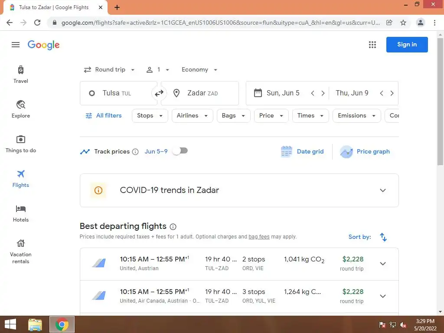This screenshot has width=444, height=333.
Task: Toggle the Track prices switch
Action: (180, 151)
